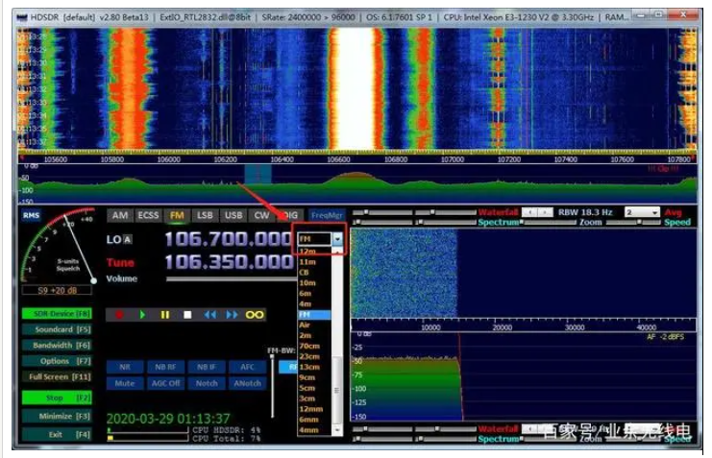Adjust the Volume slider
Viewport: 712px width, 458px height.
[x=226, y=279]
